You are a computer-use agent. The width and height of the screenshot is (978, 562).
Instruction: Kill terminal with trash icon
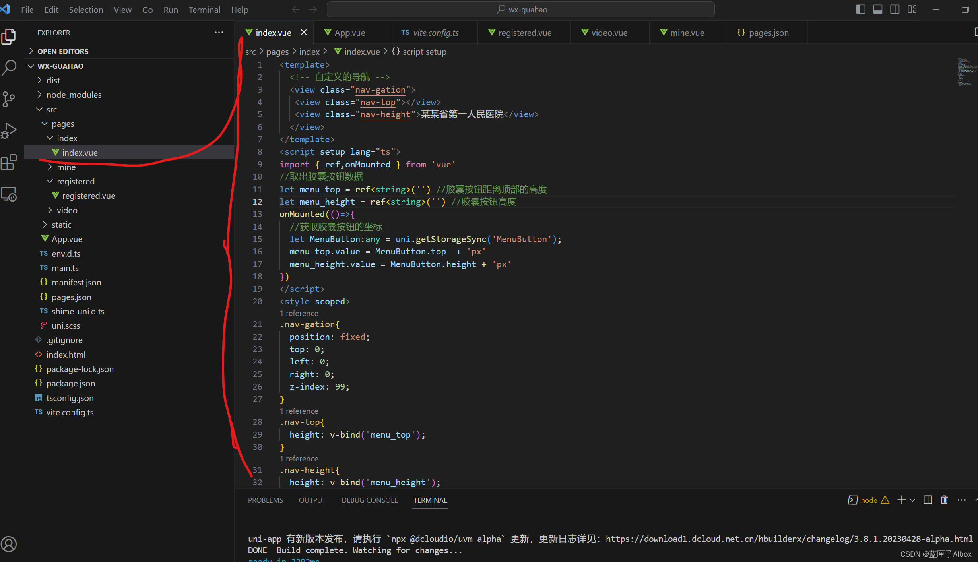944,500
